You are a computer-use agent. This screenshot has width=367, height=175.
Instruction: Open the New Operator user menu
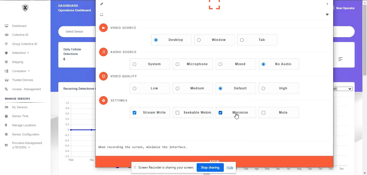coord(345,8)
